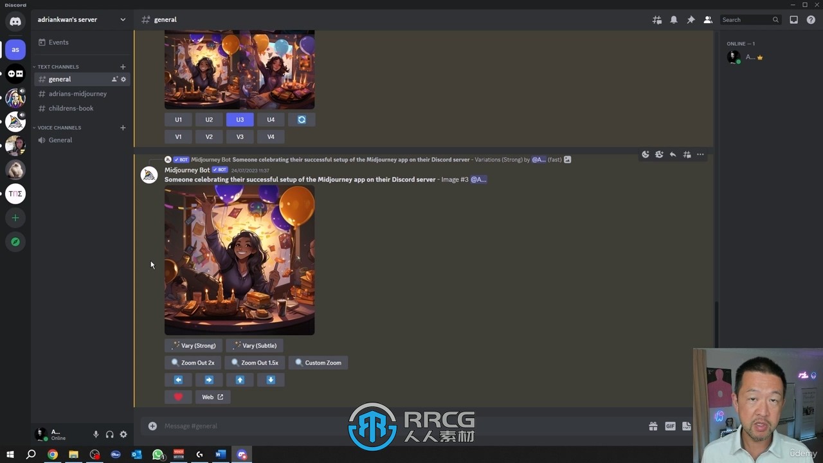Open More options on message hover bar

pos(701,154)
